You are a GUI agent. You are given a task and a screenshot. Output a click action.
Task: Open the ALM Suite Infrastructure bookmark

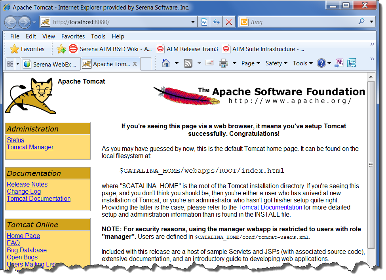[x=263, y=49]
